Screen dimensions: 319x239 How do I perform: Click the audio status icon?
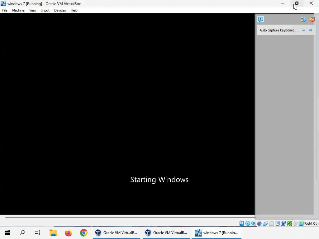(x=254, y=223)
